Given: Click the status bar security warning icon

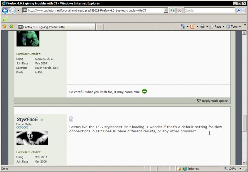Looking at the screenshot, I should 179,169.
